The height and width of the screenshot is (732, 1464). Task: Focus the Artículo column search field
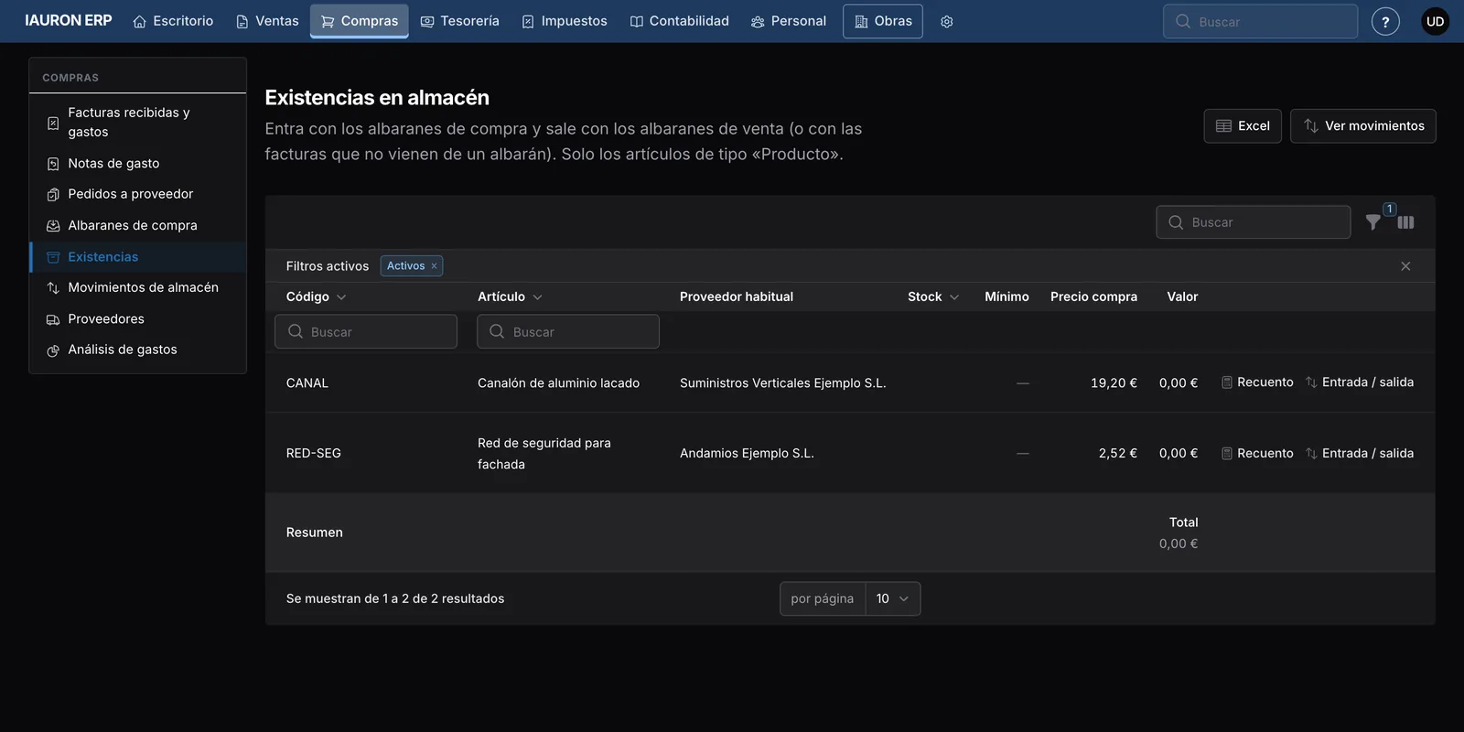coord(568,332)
